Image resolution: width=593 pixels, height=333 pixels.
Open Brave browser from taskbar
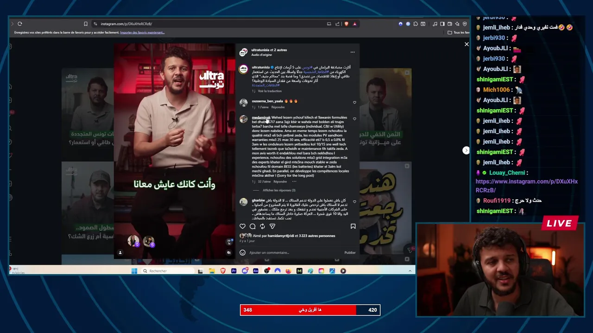[x=223, y=271]
